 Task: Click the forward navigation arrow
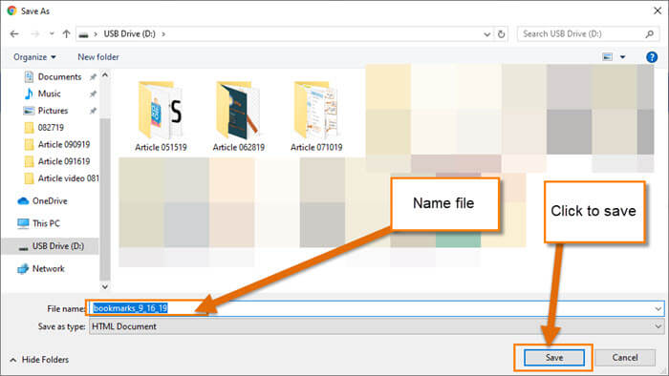pyautogui.click(x=35, y=33)
